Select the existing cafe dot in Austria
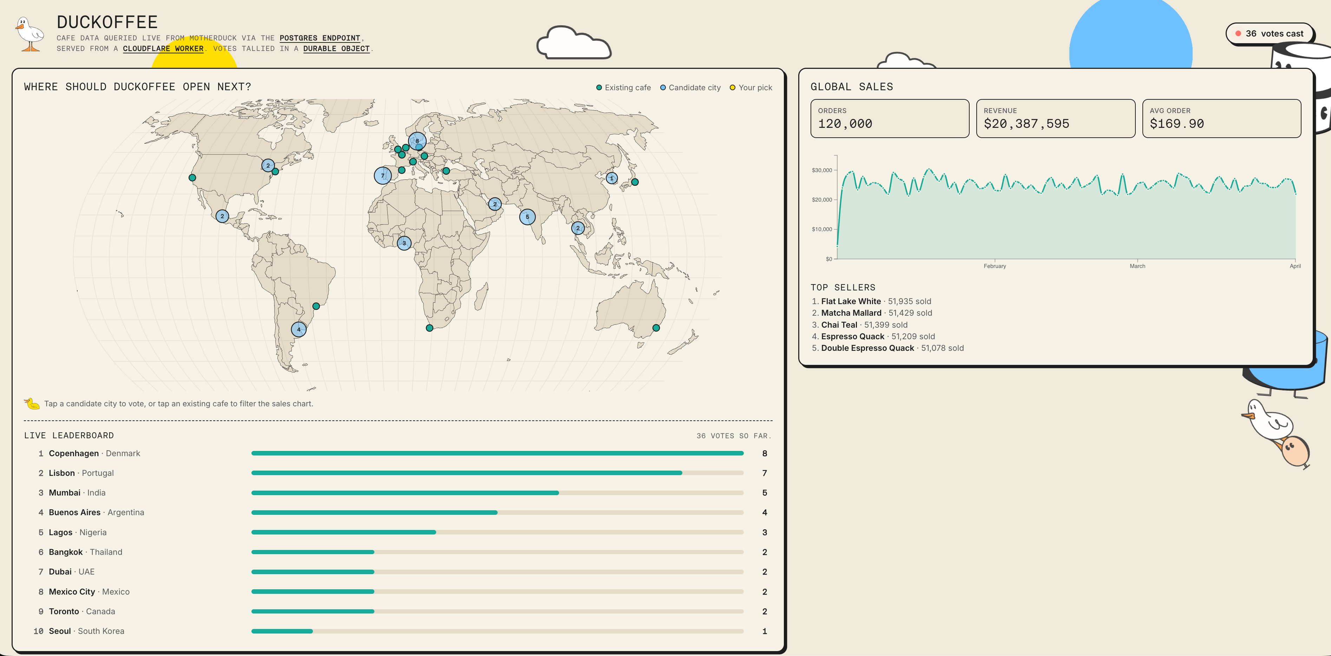Viewport: 1331px width, 656px height. (424, 156)
